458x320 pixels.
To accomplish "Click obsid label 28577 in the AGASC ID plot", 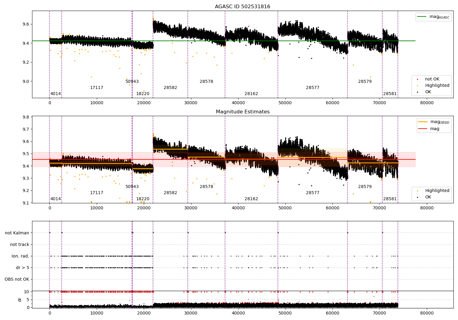I will (313, 88).
